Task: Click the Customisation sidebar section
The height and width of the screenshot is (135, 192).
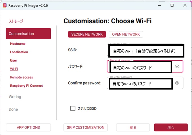Action: click(x=28, y=34)
